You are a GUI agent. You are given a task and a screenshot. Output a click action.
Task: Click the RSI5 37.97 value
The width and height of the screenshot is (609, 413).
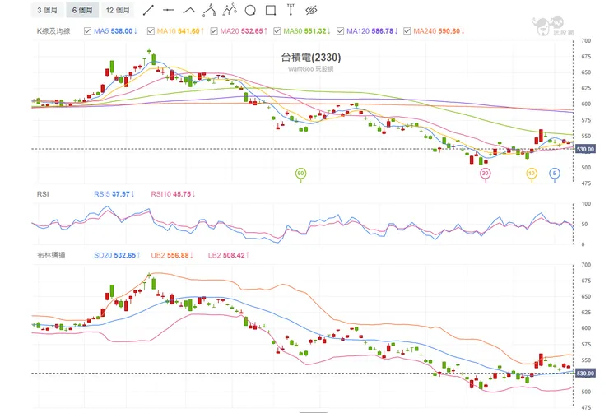[114, 194]
